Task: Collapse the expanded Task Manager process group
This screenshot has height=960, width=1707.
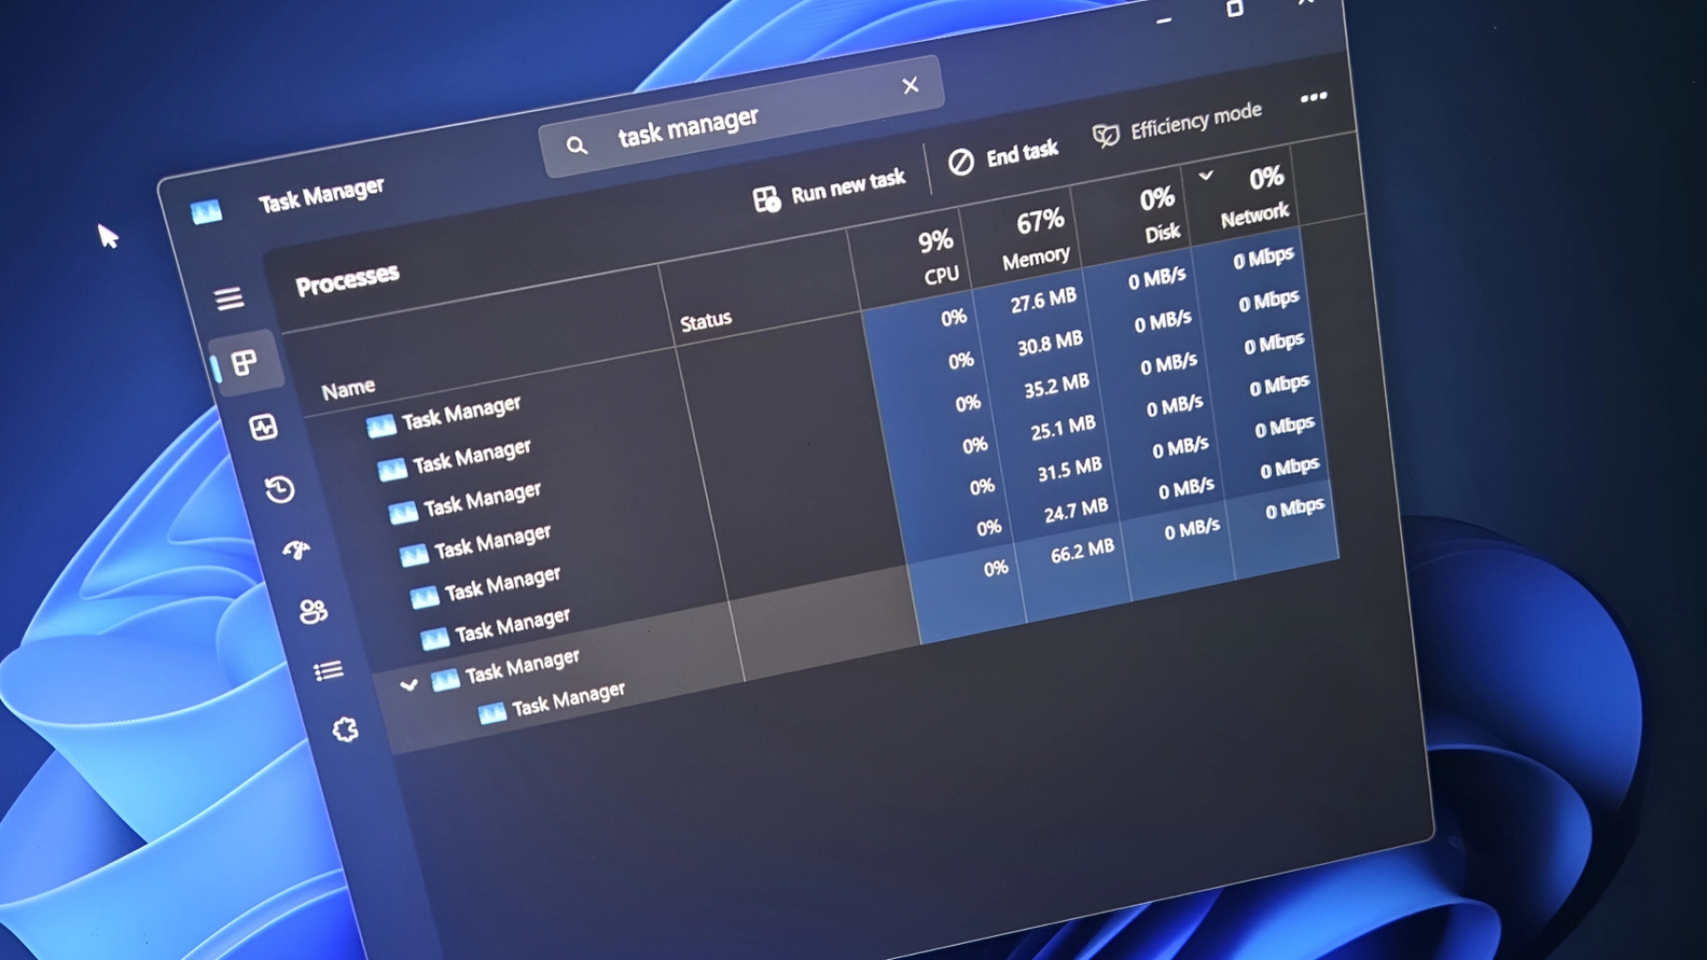Action: click(x=409, y=683)
